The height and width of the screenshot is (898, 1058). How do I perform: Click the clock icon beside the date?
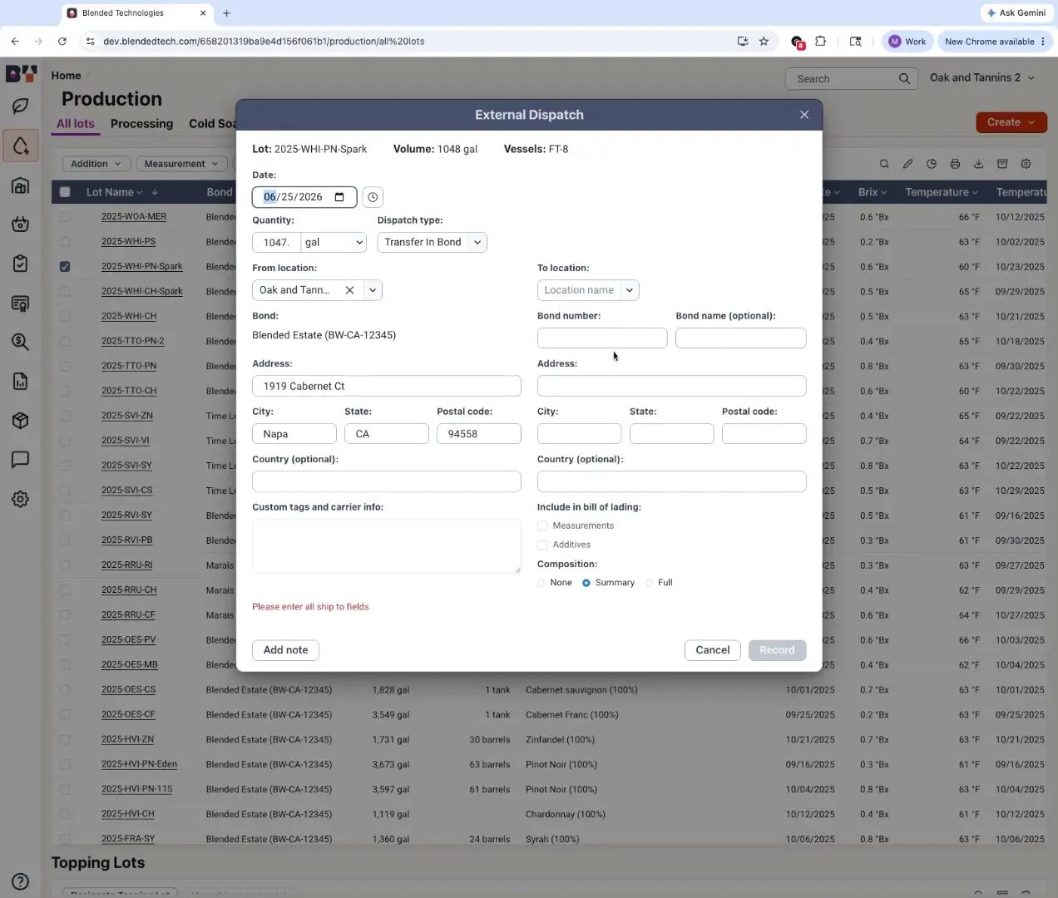pyautogui.click(x=373, y=197)
